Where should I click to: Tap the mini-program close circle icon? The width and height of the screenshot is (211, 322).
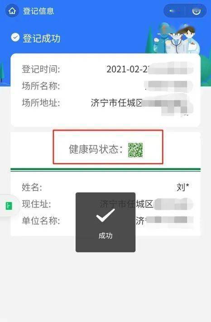(196, 11)
